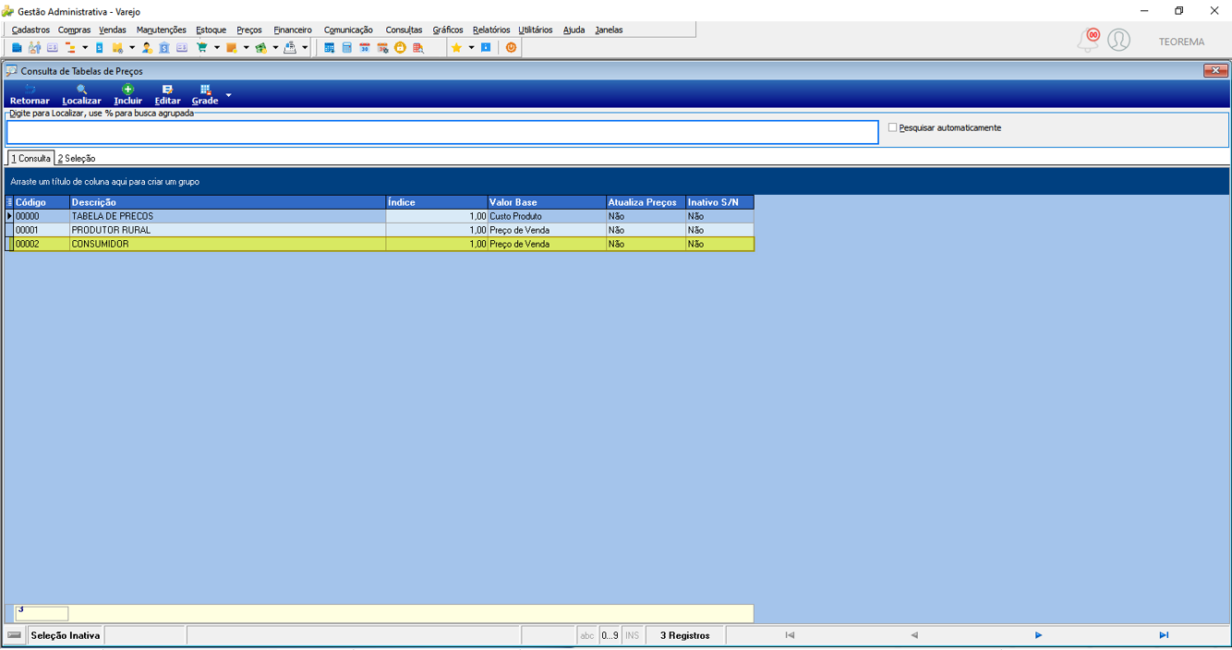Click the 3 Registros status entry
This screenshot has height=650, width=1232.
coord(684,635)
